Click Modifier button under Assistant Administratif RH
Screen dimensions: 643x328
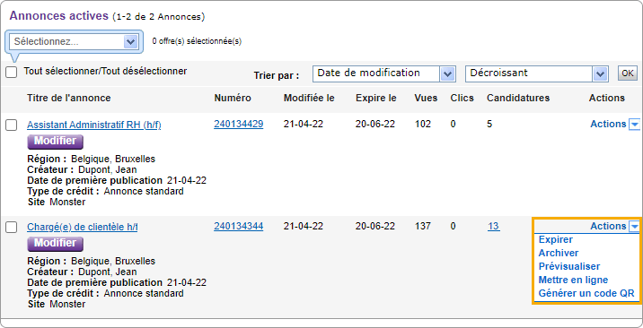point(56,142)
